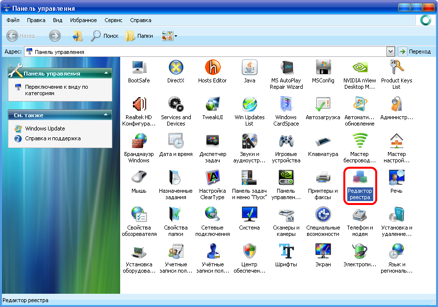Image resolution: width=438 pixels, height=307 pixels.
Task: Open the Вид menu
Action: [x=57, y=20]
